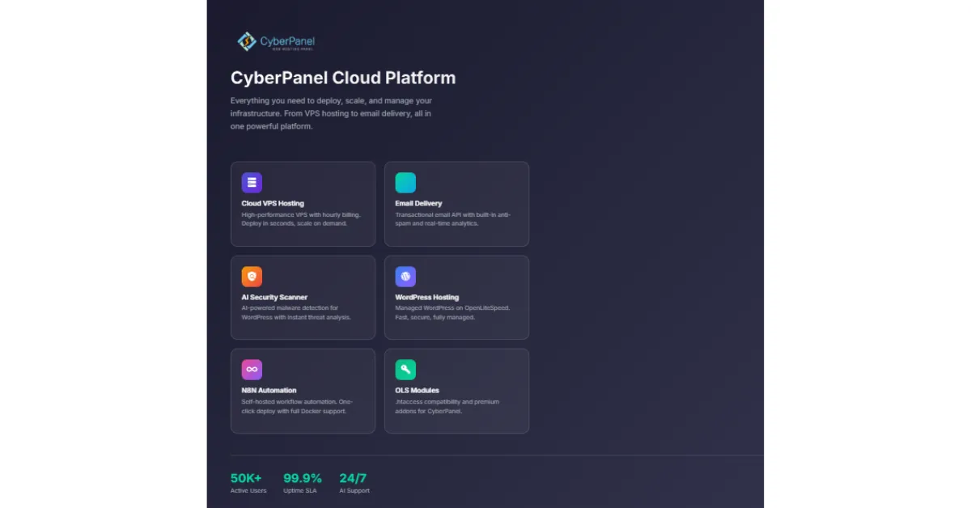Viewport: 971px width, 508px height.
Task: Click the Uptime SLA label
Action: pyautogui.click(x=299, y=491)
